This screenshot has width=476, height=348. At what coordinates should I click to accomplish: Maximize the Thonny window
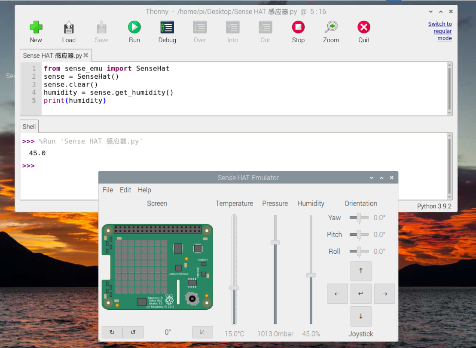pyautogui.click(x=441, y=12)
